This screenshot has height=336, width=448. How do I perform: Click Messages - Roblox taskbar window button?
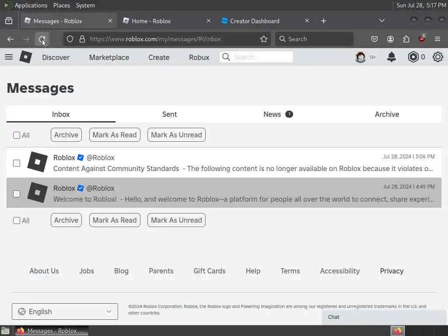tap(52, 331)
